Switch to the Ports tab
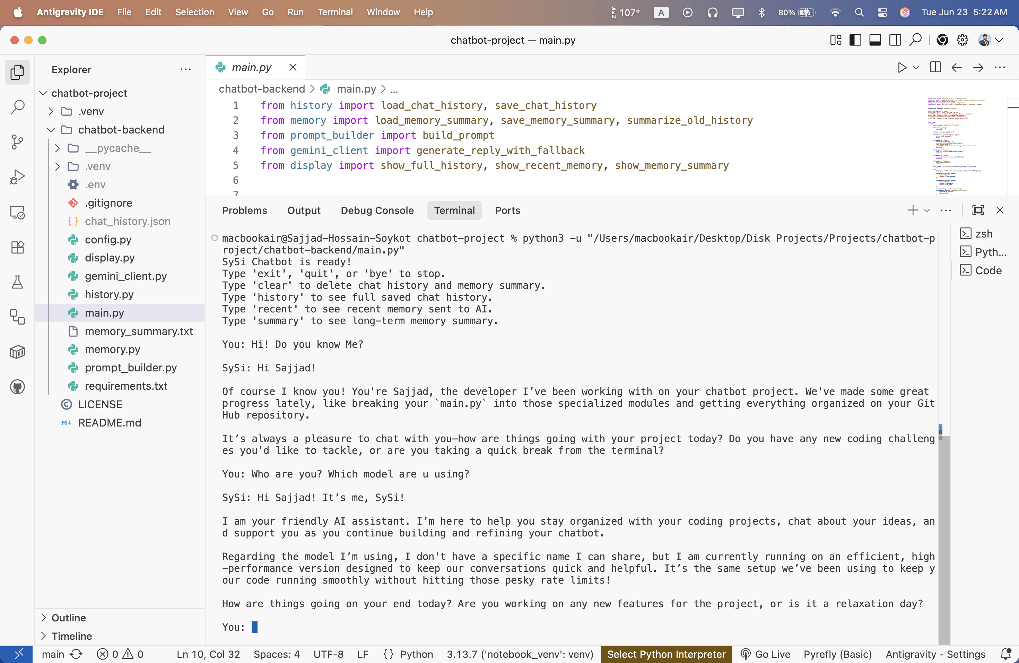This screenshot has width=1019, height=663. 507,210
